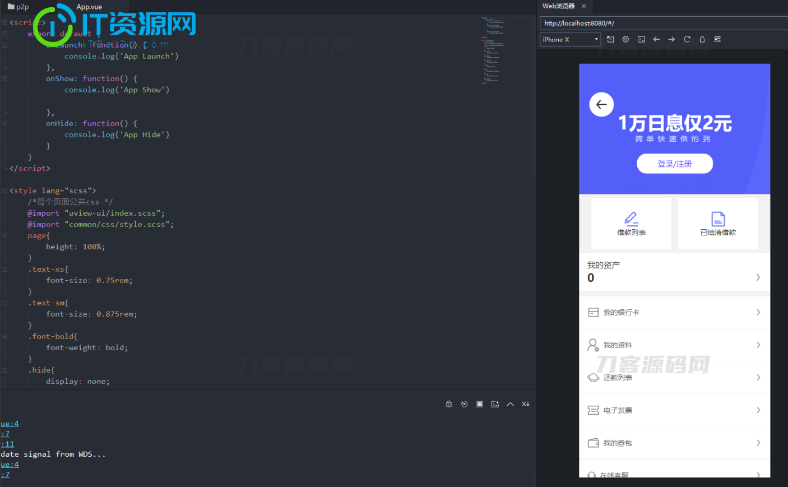Click the code minimap in editor
The height and width of the screenshot is (487, 788).
pyautogui.click(x=493, y=50)
